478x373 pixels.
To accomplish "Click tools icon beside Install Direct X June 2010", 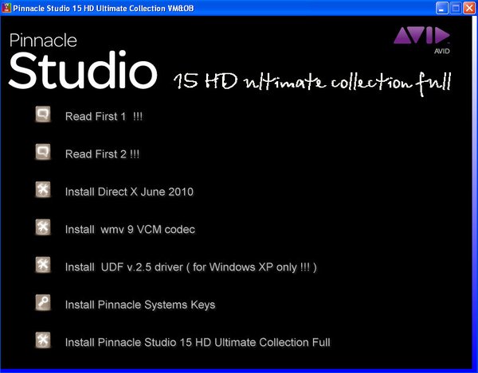I will [x=43, y=189].
